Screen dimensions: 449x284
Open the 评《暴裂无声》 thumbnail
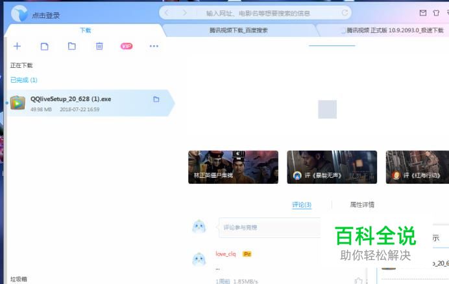click(x=332, y=167)
